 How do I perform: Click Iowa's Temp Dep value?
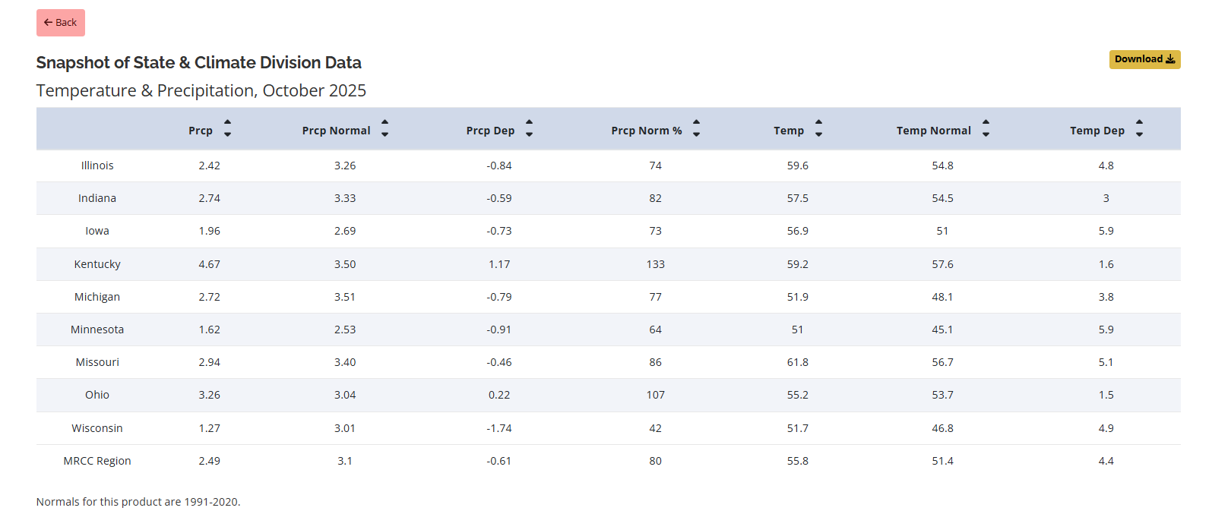(1106, 231)
